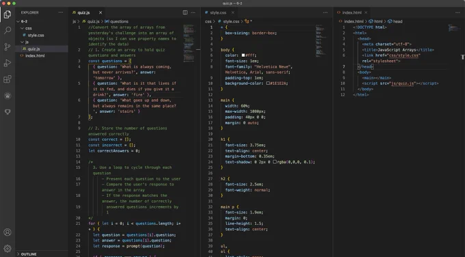
Task: Open index.html from the Explorer tree
Action: tap(35, 55)
